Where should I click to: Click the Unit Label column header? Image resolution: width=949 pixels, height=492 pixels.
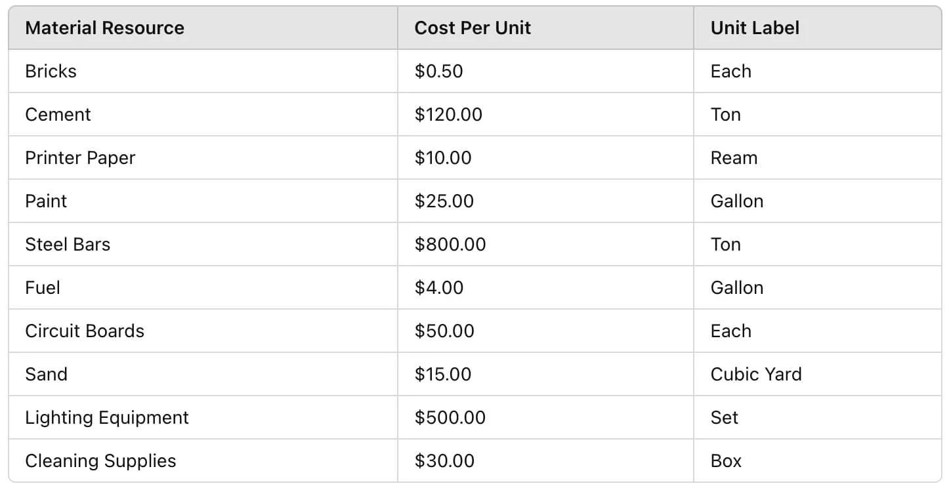pyautogui.click(x=755, y=28)
